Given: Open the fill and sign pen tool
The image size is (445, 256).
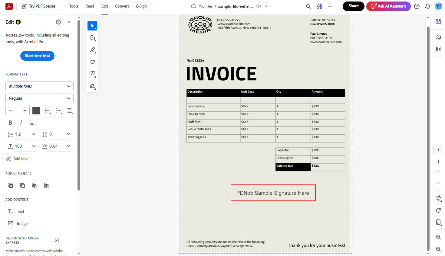Looking at the screenshot, I should pos(92,86).
